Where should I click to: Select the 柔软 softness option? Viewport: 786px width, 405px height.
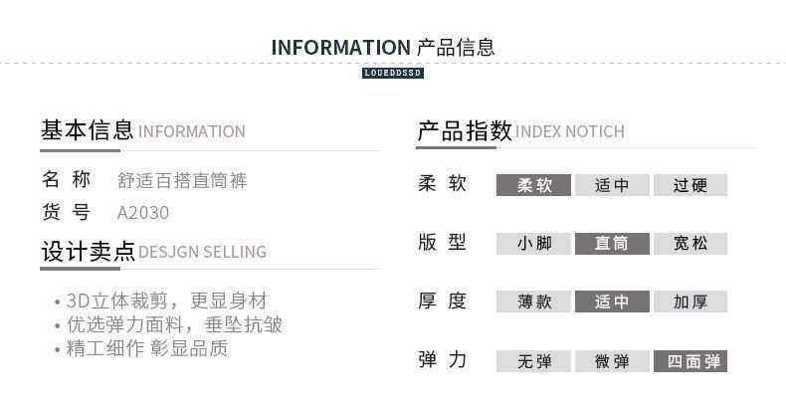coord(533,185)
